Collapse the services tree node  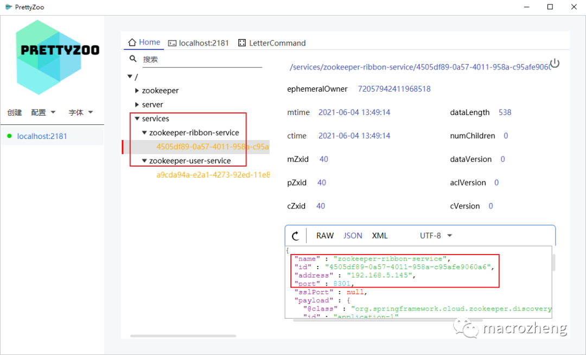[x=137, y=118]
